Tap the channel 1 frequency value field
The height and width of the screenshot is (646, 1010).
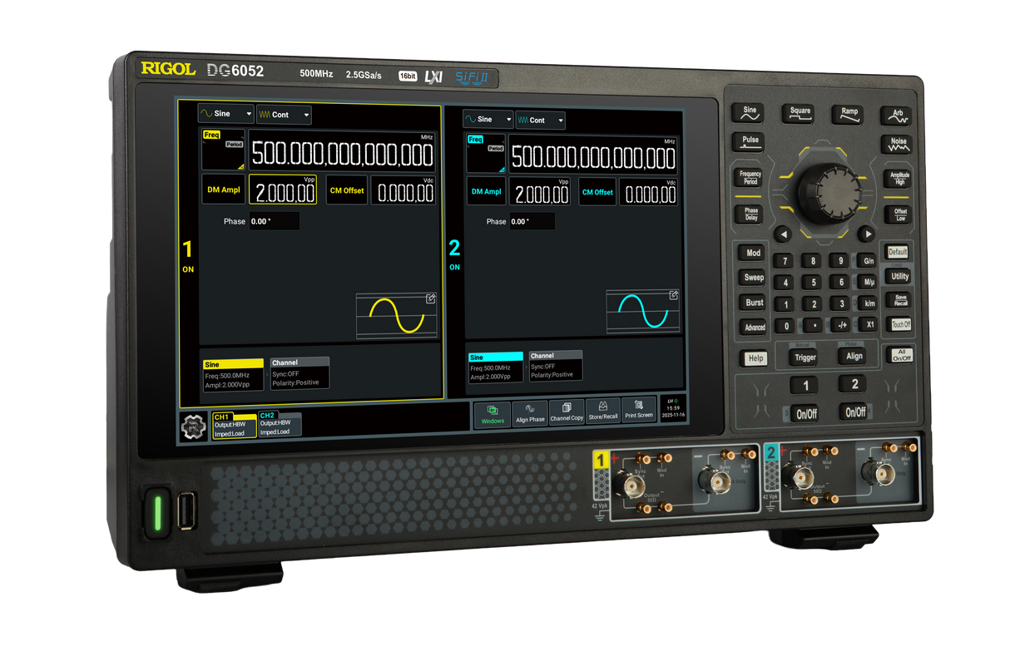tap(341, 150)
